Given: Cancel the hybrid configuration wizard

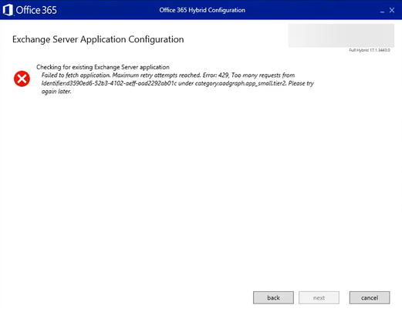Looking at the screenshot, I should [370, 297].
